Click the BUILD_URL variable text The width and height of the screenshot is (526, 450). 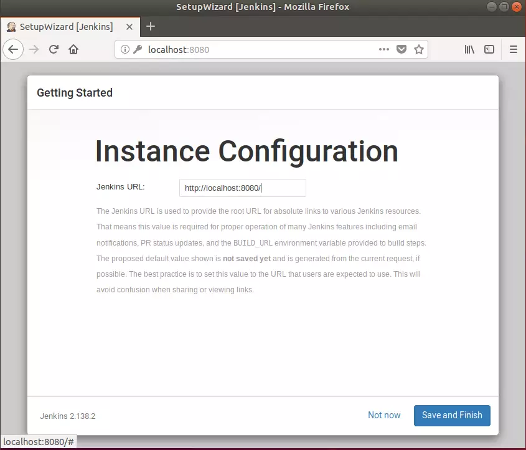click(253, 243)
